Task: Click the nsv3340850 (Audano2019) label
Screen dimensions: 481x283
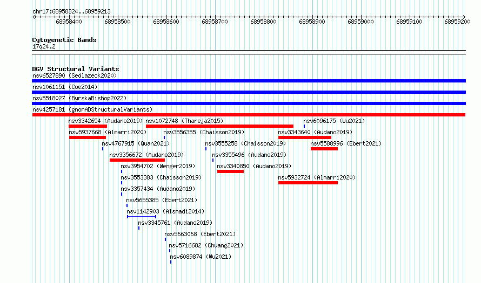Action: click(254, 166)
